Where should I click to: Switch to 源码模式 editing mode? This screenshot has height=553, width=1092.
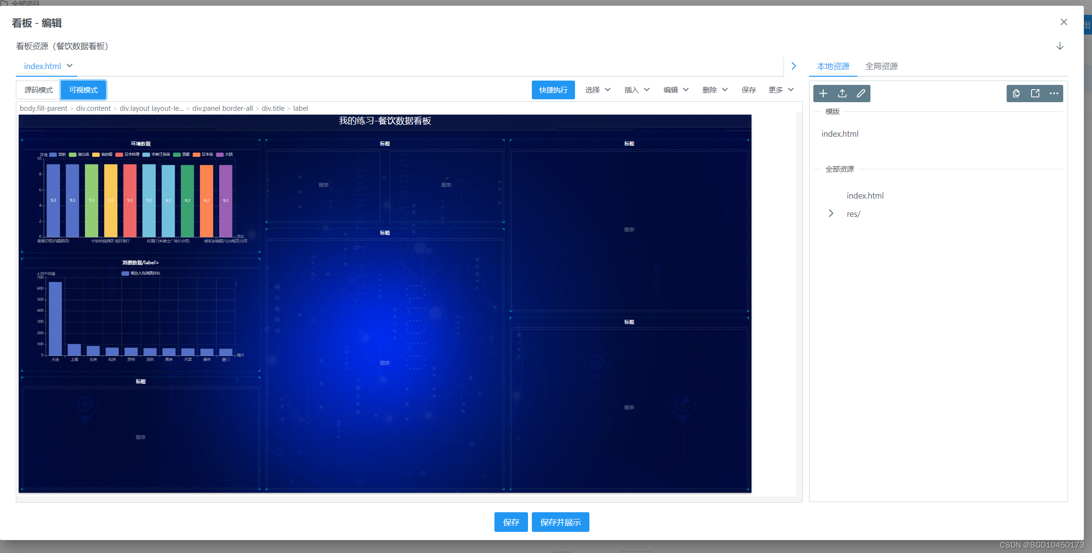click(37, 90)
